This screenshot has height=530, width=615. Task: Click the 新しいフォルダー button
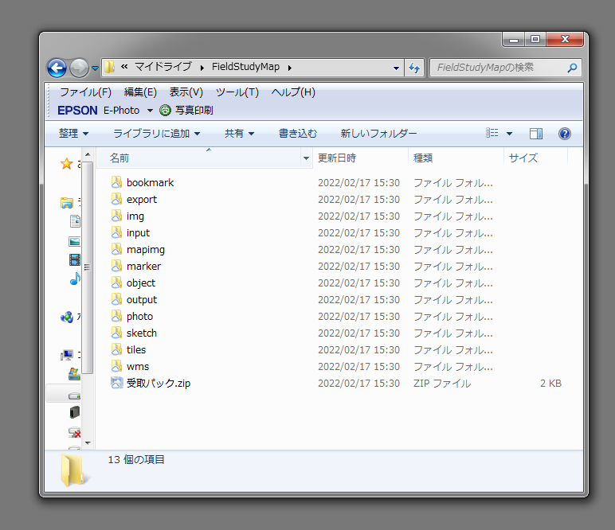(x=378, y=134)
